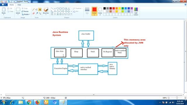Click the Undo icon in title bar

pyautogui.click(x=8, y=1)
